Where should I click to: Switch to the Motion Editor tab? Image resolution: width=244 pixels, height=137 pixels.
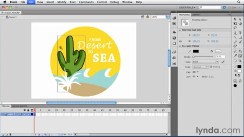click(x=19, y=106)
